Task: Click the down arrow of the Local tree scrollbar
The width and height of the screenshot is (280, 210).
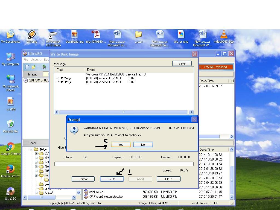Action: [78, 192]
